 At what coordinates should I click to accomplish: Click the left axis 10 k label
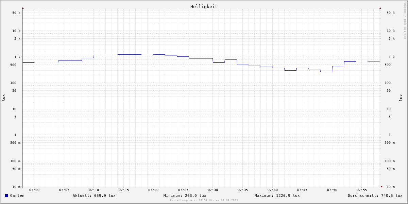[x=16, y=31]
